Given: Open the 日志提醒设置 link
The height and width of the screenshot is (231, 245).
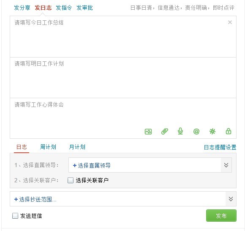Looking at the screenshot, I should tap(220, 147).
